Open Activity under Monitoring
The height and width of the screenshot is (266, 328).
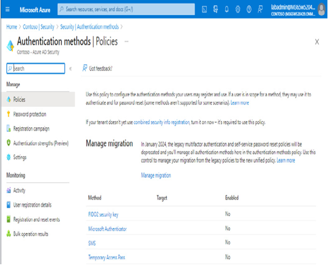[x=19, y=191]
